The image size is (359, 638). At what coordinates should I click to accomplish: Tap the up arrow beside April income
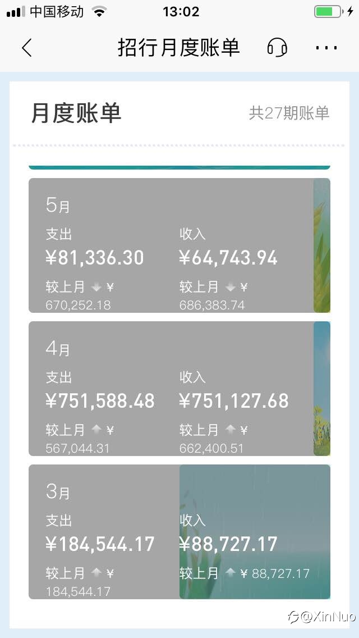230,430
